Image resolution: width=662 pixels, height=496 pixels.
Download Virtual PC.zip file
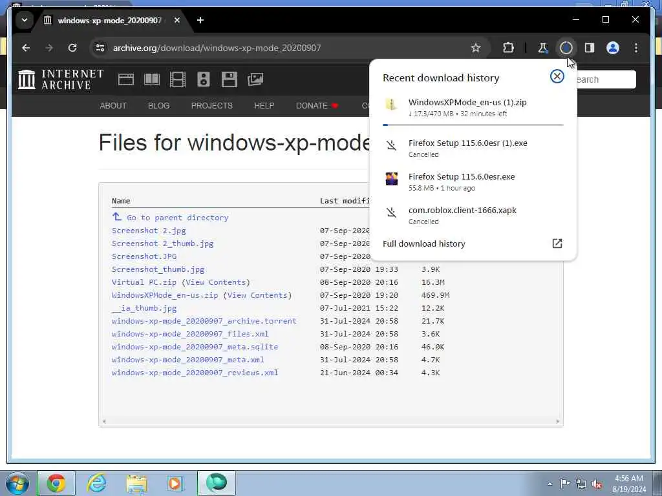point(144,283)
